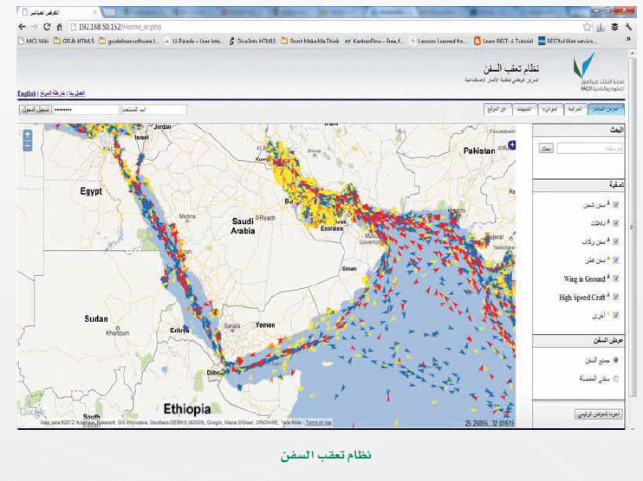Viewport: 643px width, 481px height.
Task: Toggle the سفن ركاب passenger ships checkbox
Action: [615, 241]
